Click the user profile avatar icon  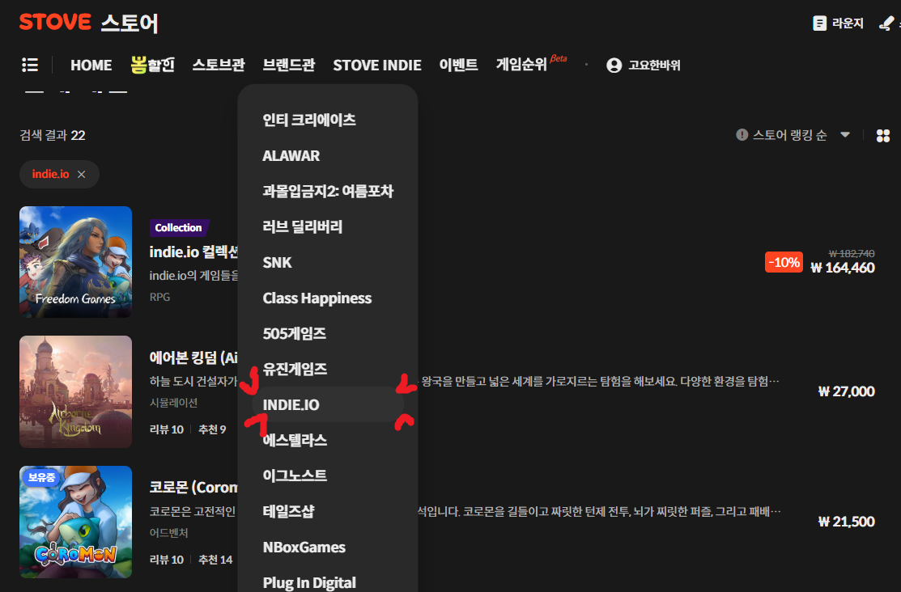pyautogui.click(x=614, y=66)
